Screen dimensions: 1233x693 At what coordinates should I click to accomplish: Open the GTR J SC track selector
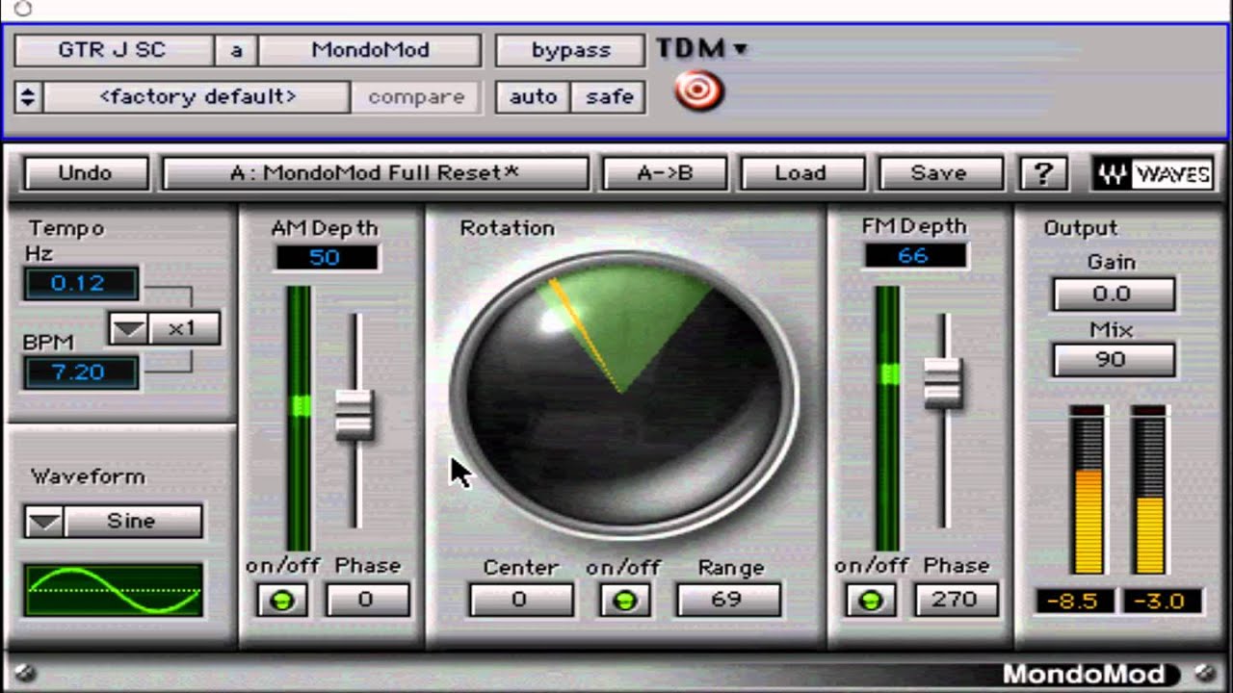[113, 50]
